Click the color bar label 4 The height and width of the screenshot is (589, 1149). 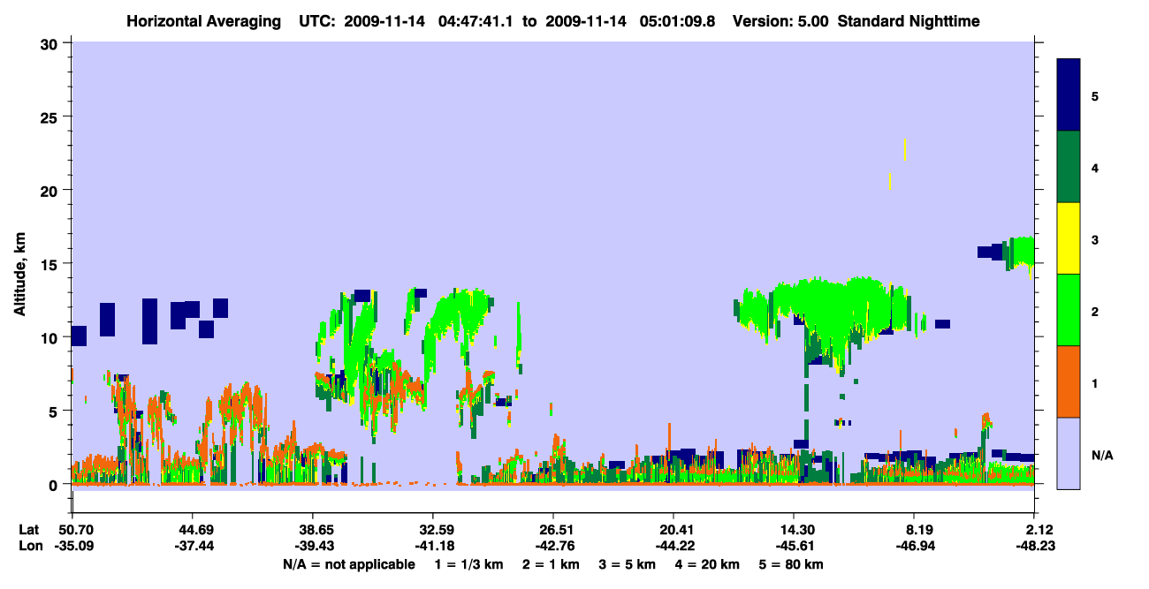(x=1095, y=167)
